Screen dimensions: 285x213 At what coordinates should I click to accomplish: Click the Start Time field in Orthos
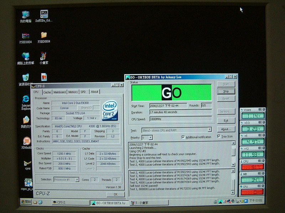[168, 105]
